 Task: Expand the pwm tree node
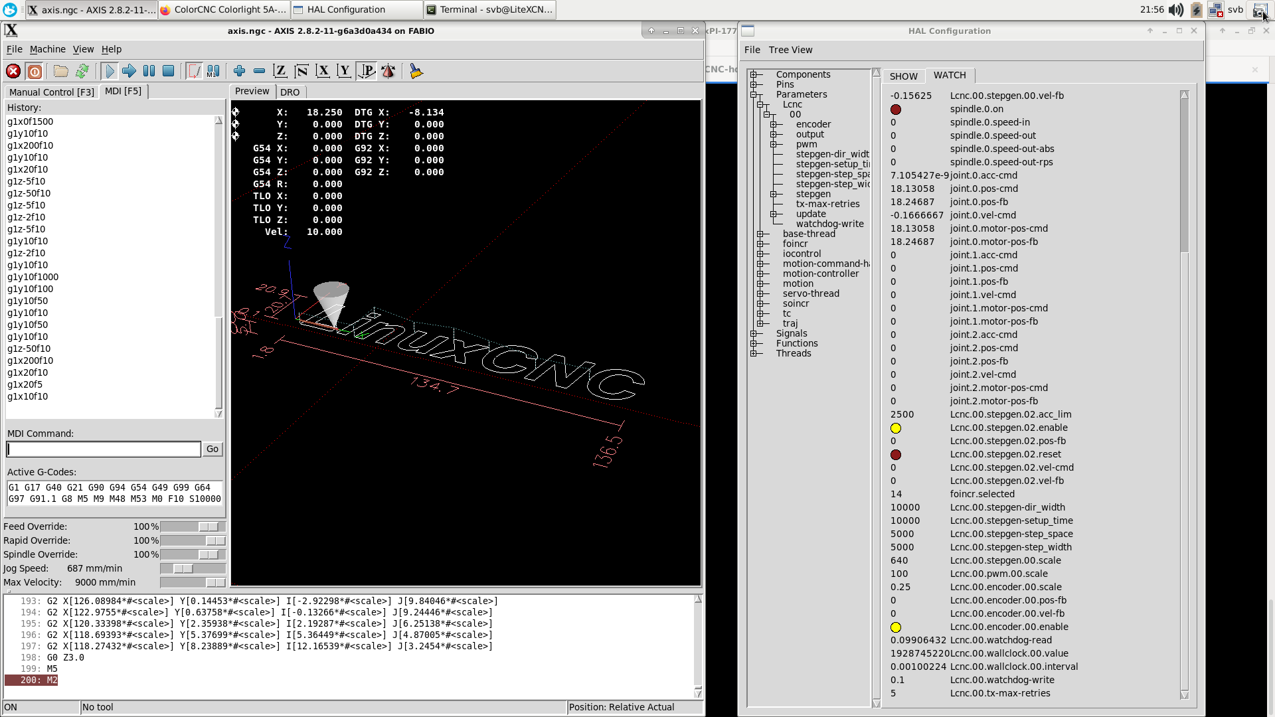774,144
